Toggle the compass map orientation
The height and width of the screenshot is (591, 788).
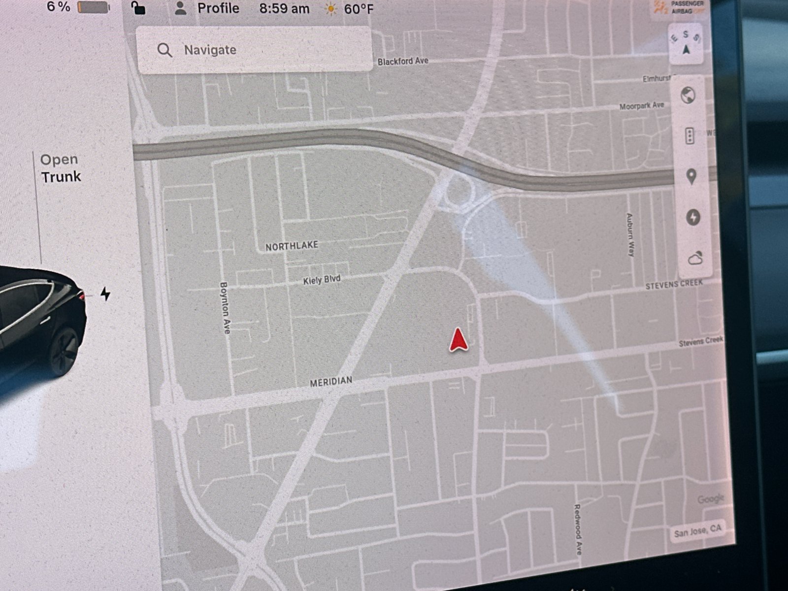point(686,44)
